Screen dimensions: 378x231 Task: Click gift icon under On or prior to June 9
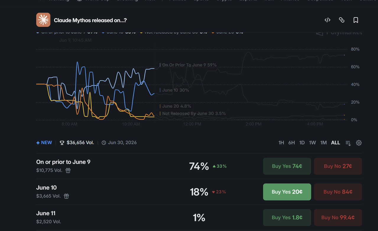(68, 170)
